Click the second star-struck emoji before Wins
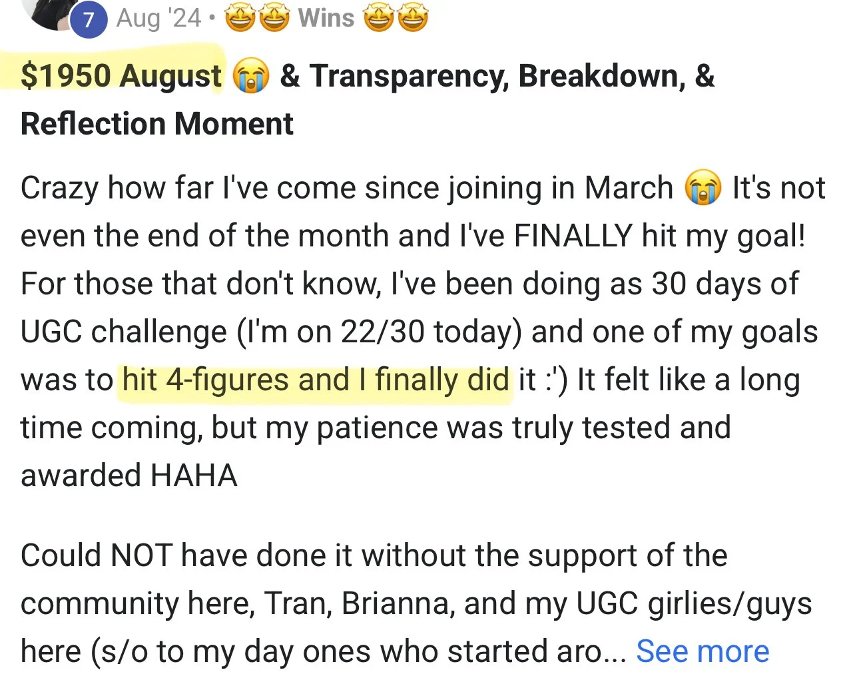Viewport: 855px width, 680px height. click(274, 19)
